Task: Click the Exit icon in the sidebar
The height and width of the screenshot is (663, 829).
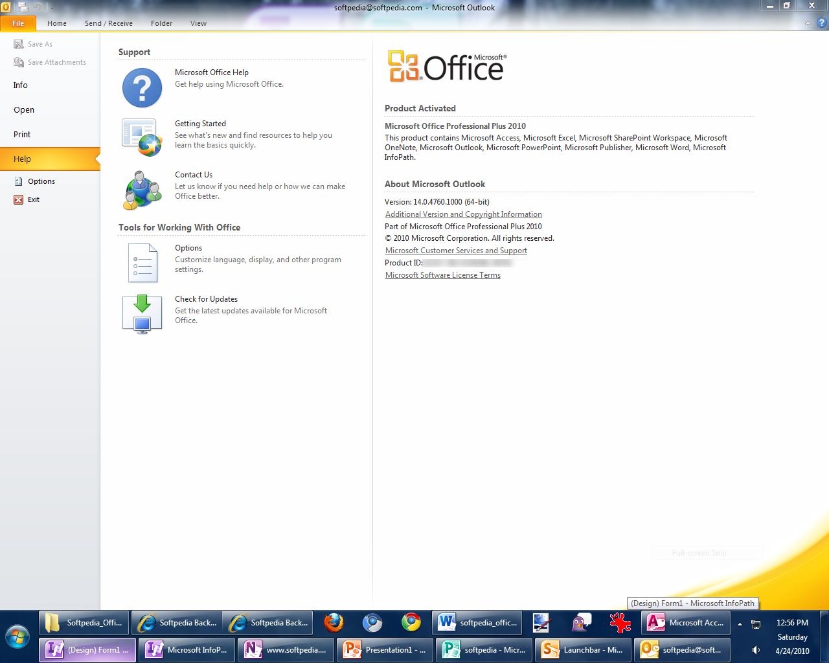Action: pos(19,199)
